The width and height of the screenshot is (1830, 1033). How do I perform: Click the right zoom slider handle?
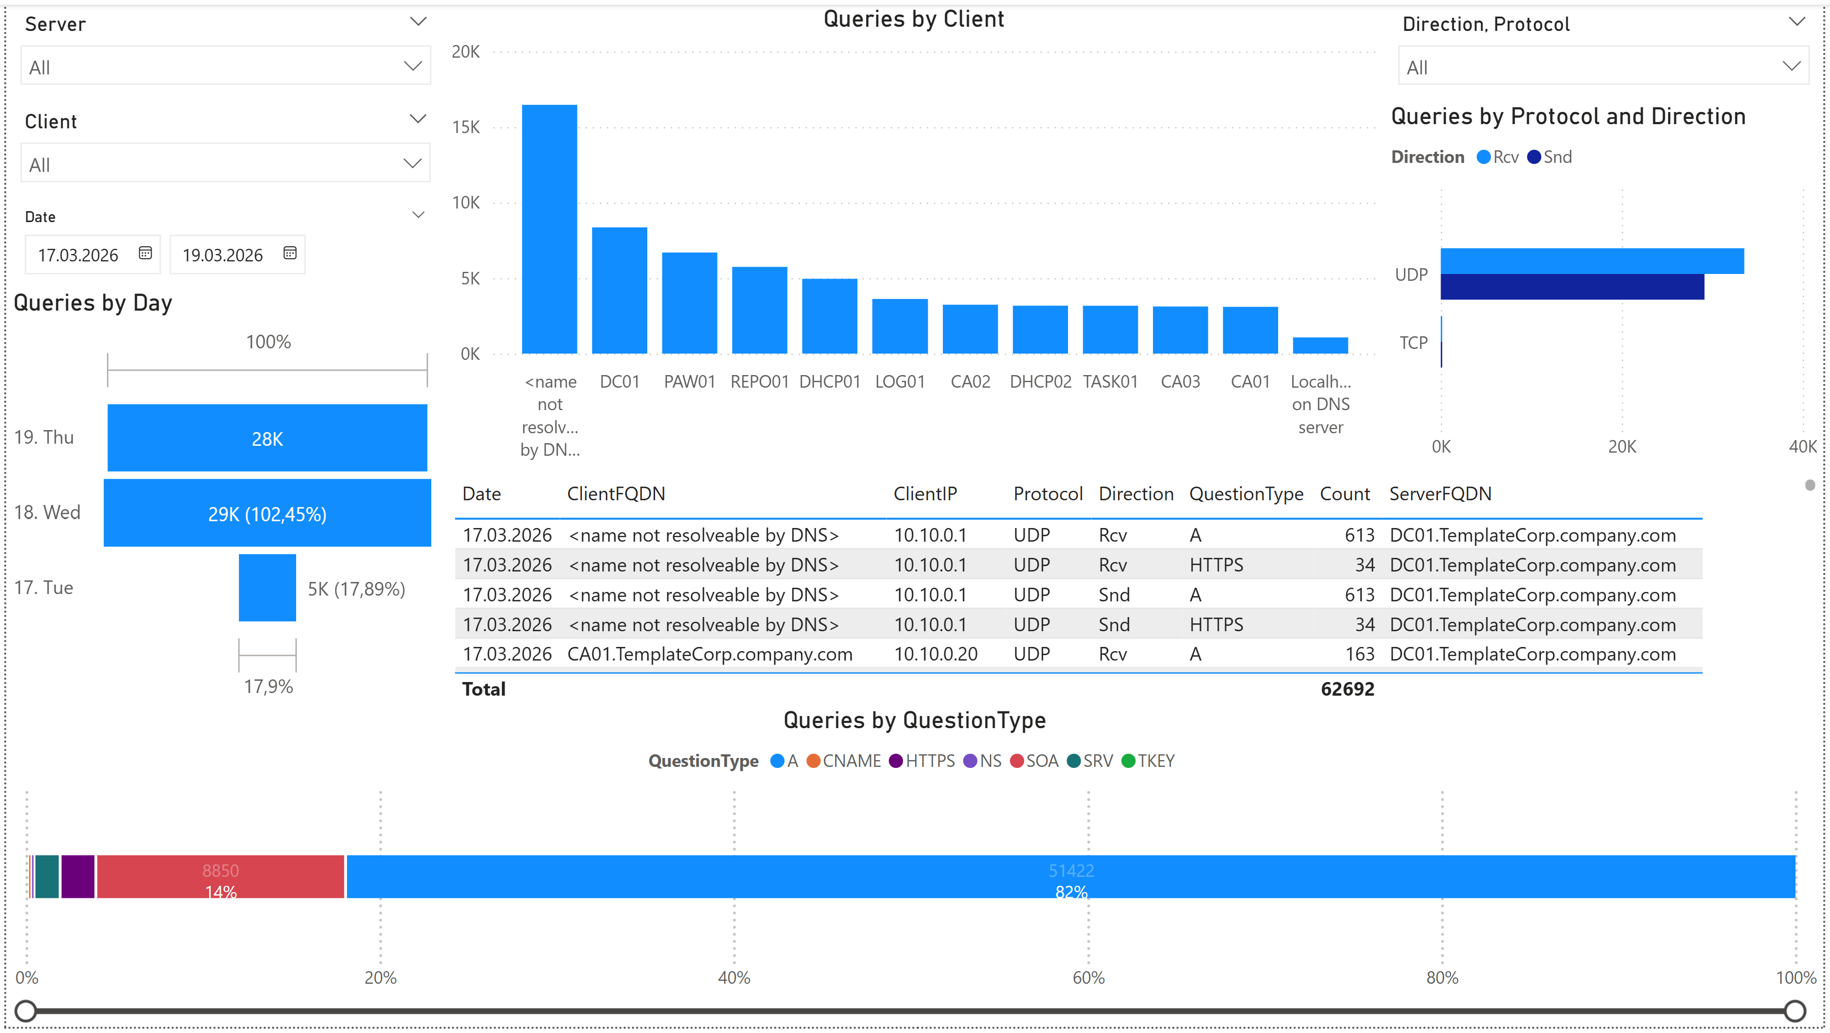pos(1794,1011)
